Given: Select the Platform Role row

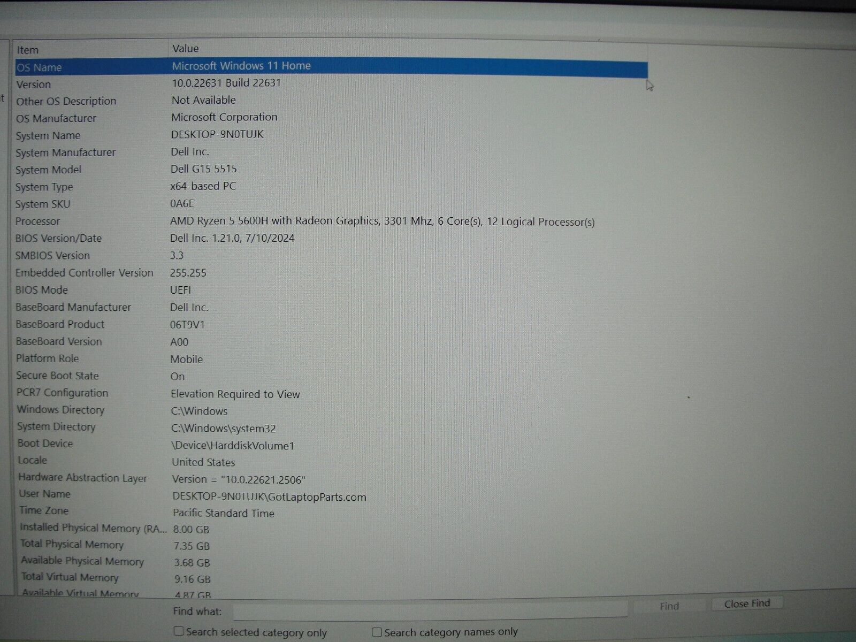Looking at the screenshot, I should point(332,358).
